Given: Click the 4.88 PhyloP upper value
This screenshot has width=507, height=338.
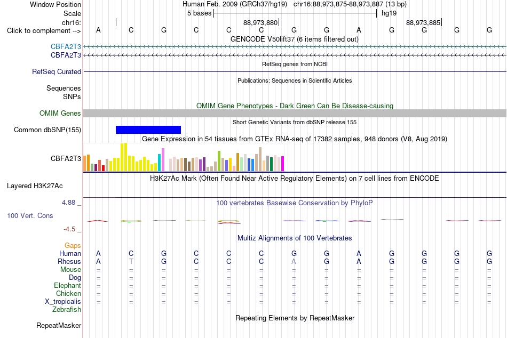Looking at the screenshot, I should [x=68, y=203].
